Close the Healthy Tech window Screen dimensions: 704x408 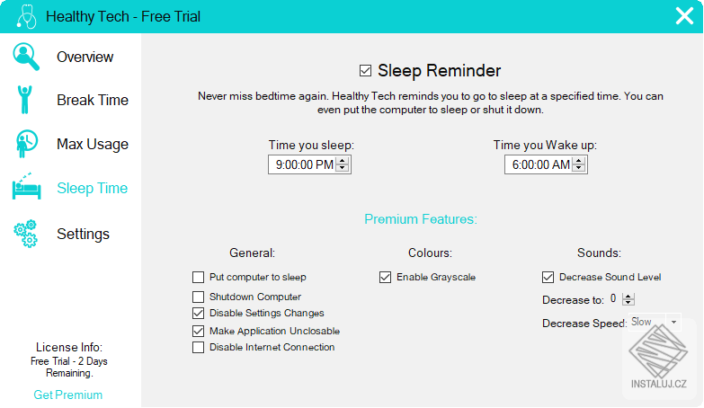[684, 16]
